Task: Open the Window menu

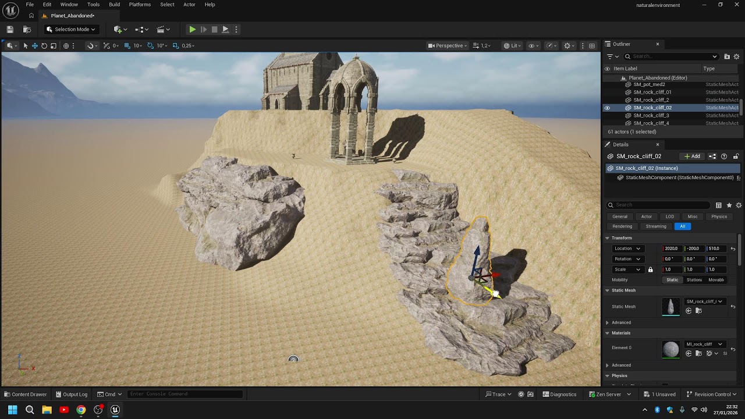Action: [69, 5]
